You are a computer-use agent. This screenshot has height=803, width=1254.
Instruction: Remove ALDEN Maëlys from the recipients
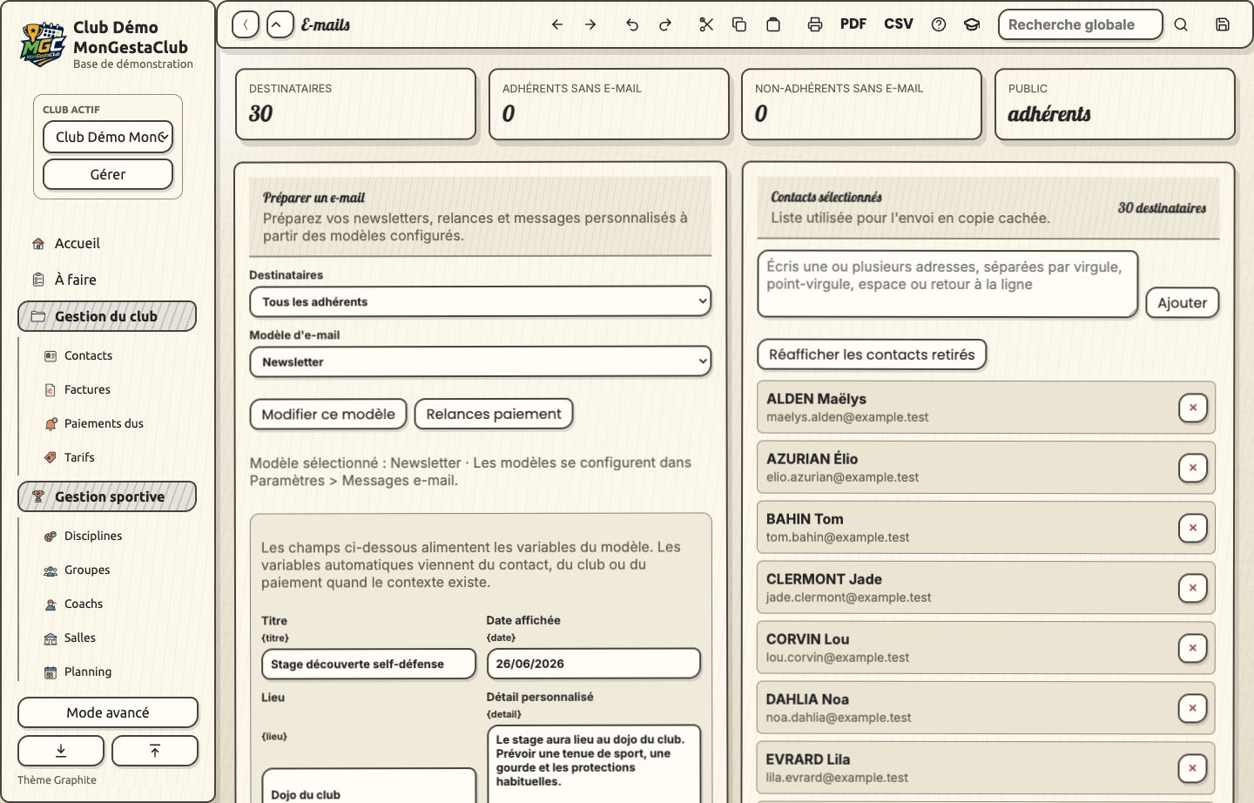pyautogui.click(x=1193, y=408)
